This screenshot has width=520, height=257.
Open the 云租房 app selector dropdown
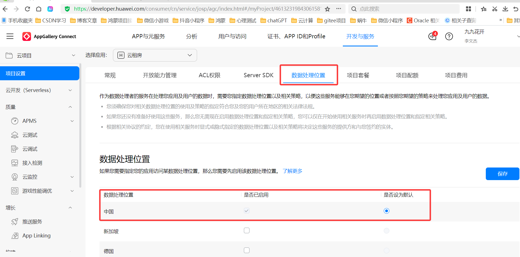155,55
